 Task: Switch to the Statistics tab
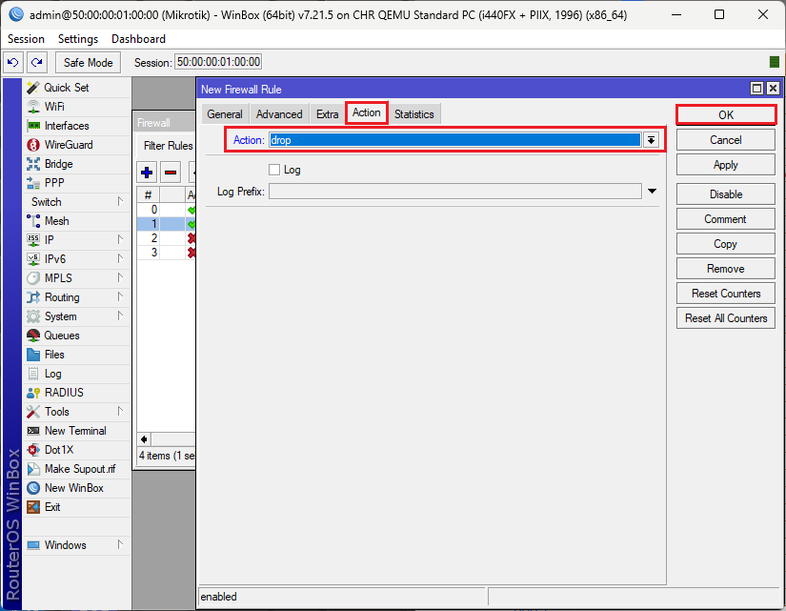tap(414, 114)
